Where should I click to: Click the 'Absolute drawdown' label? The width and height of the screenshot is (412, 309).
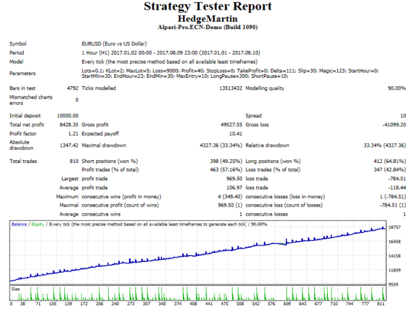tap(21, 145)
